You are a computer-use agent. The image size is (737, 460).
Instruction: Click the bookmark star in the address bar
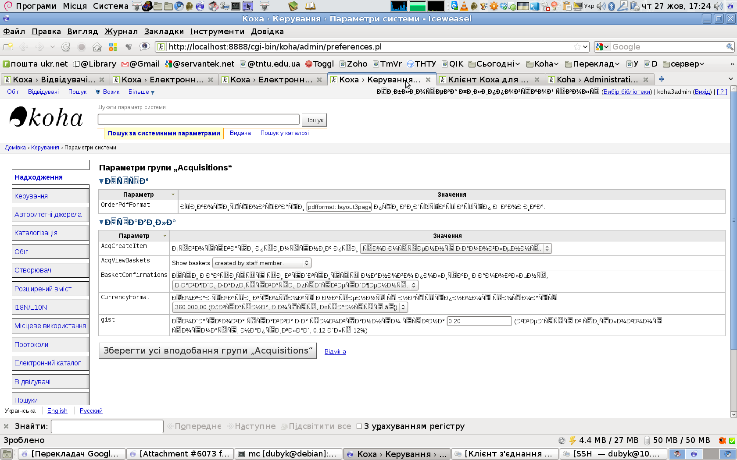(x=577, y=47)
